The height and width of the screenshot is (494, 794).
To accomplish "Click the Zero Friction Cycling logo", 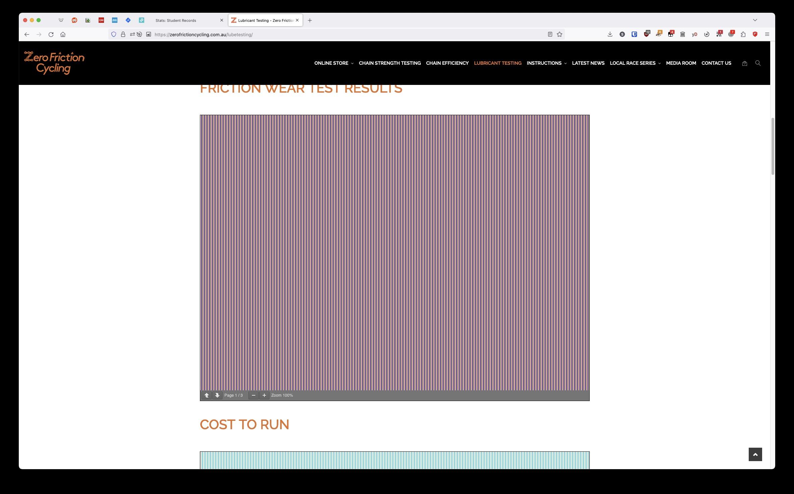I will 54,63.
